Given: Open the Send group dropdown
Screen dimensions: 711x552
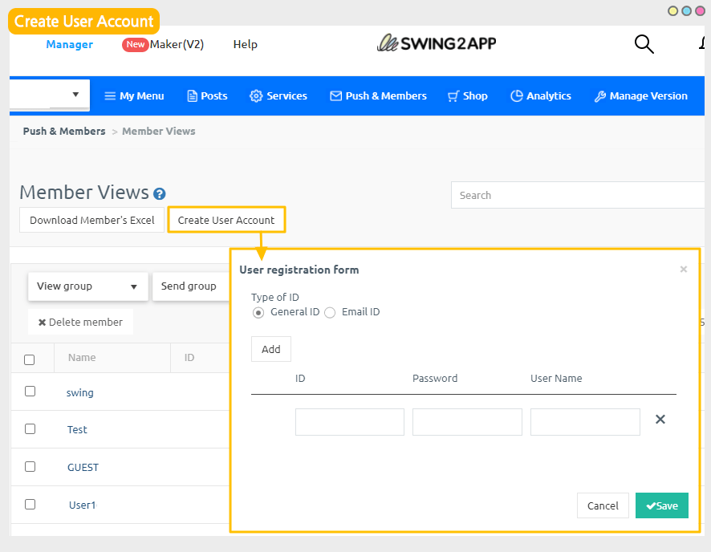Looking at the screenshot, I should point(189,286).
